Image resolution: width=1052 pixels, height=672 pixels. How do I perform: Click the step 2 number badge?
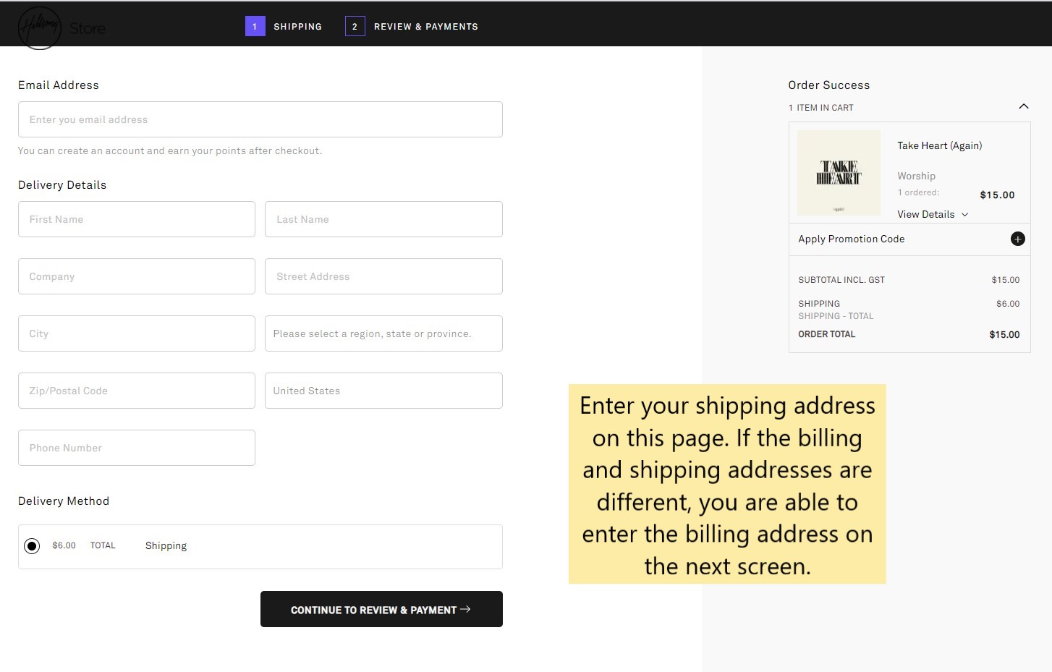355,27
